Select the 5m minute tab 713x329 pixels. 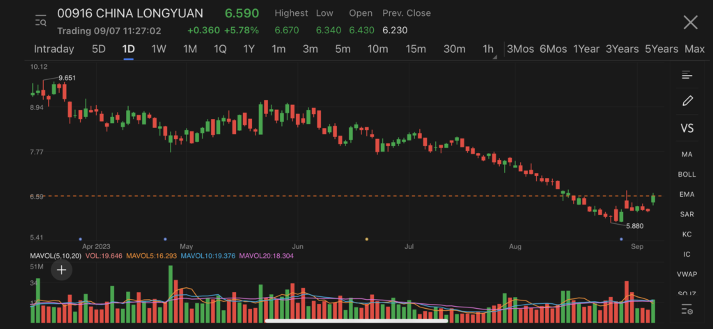pos(343,49)
